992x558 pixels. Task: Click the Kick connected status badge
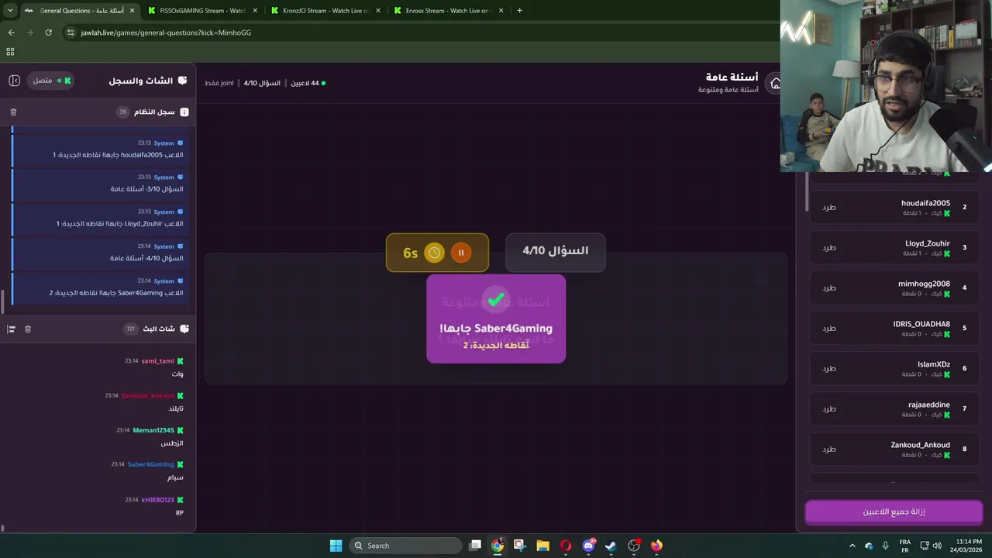(x=53, y=81)
